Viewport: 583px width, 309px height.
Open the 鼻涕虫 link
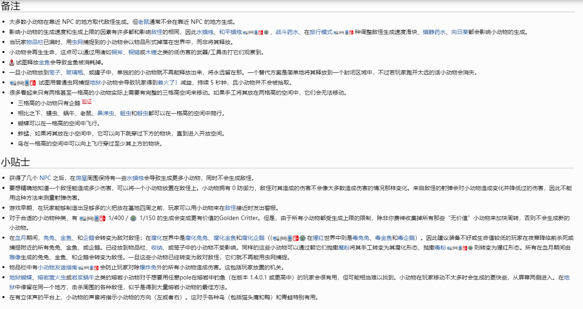pyautogui.click(x=106, y=113)
